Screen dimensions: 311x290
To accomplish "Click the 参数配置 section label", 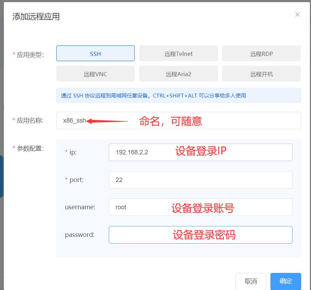I will (30, 148).
